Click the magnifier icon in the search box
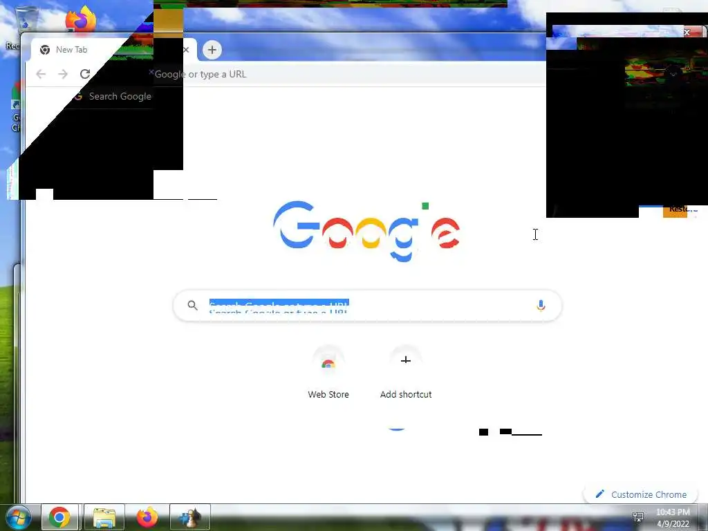 coord(192,305)
